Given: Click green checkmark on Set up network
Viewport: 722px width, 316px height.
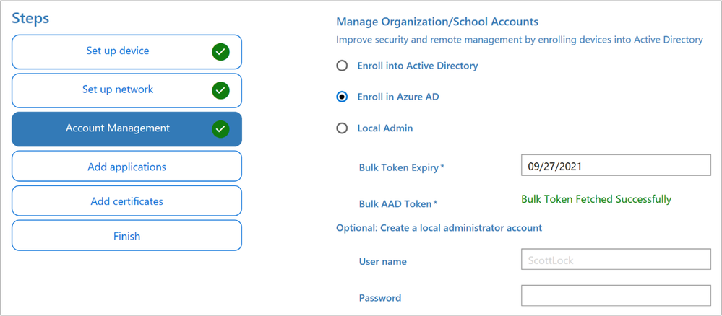Looking at the screenshot, I should tap(221, 91).
